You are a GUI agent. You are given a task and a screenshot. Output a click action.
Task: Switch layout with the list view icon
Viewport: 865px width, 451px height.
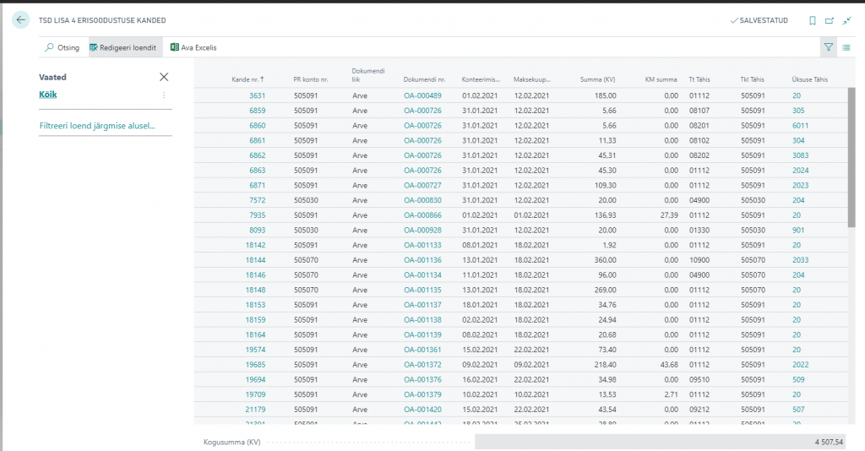[846, 48]
